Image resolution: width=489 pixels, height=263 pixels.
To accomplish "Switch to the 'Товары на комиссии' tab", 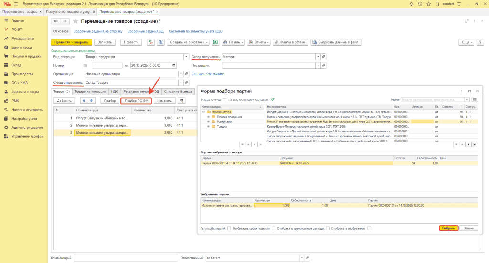I will (x=90, y=91).
